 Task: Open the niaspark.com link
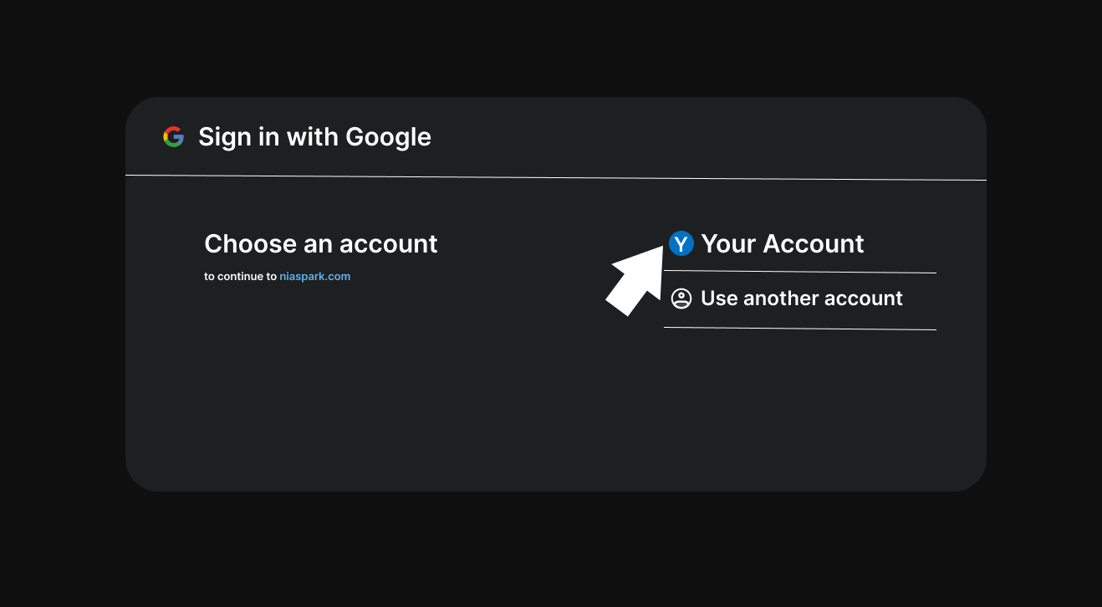(314, 277)
